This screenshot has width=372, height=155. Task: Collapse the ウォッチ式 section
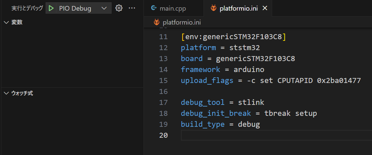tap(6, 93)
